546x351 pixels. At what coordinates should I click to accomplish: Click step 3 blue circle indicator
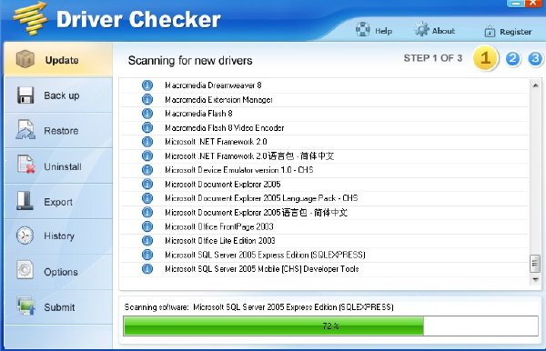pyautogui.click(x=535, y=59)
